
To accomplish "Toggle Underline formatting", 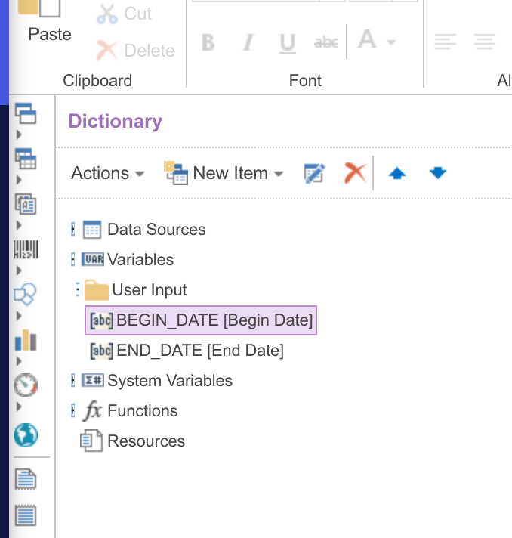I will pyautogui.click(x=287, y=43).
